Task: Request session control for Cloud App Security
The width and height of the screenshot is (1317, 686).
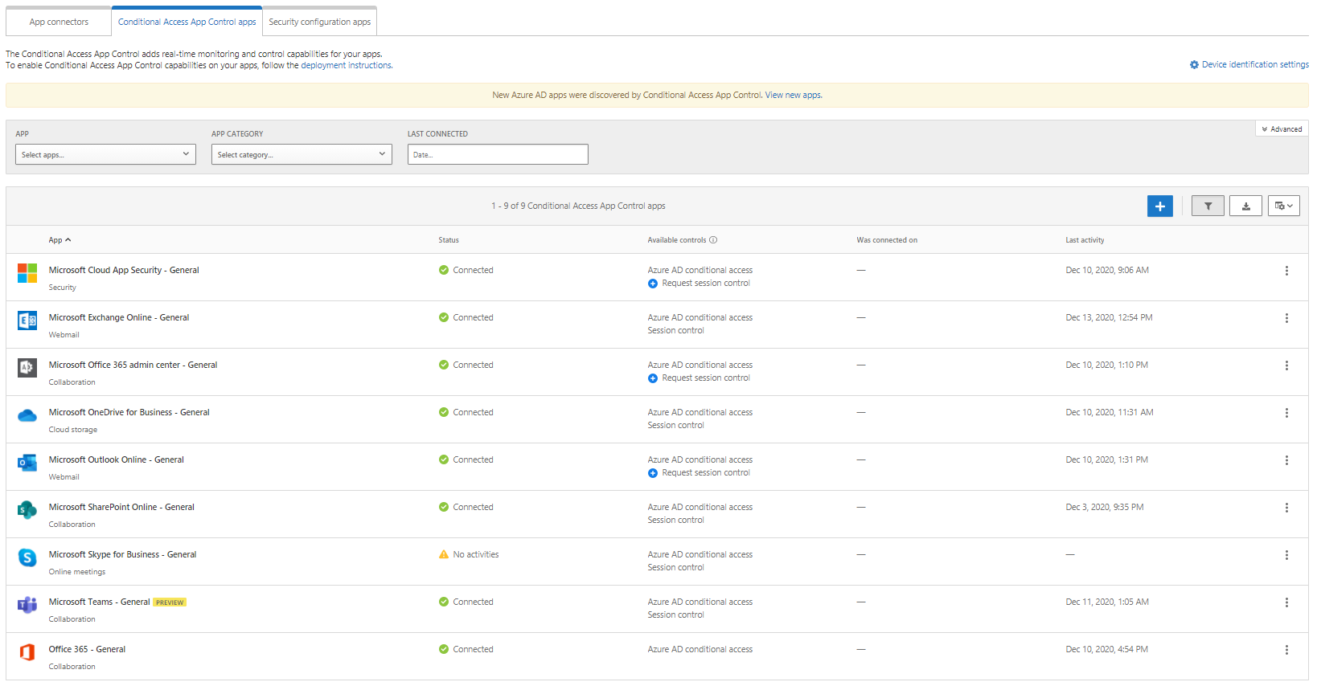Action: coord(705,284)
